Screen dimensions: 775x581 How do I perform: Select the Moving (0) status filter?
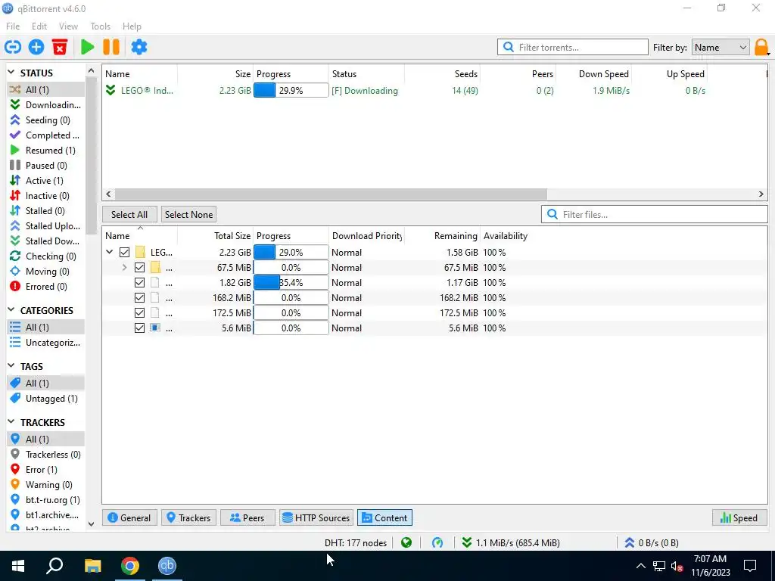(x=45, y=272)
